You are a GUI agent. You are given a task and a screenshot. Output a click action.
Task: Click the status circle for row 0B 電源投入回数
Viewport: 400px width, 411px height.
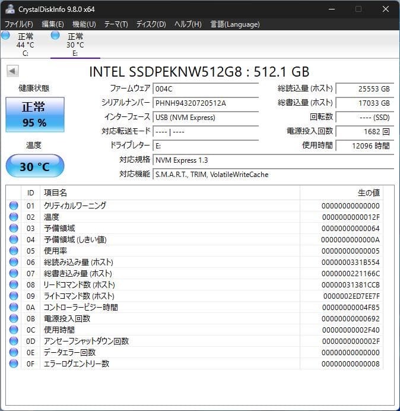(x=14, y=318)
